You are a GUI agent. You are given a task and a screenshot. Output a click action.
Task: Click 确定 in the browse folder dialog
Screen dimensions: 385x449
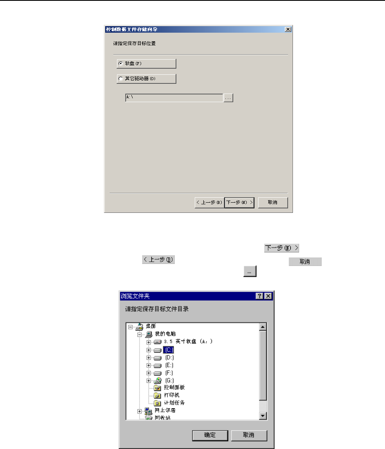pos(210,435)
